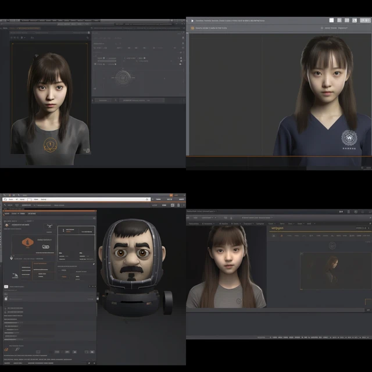
Task: Click the orange button at top-right of cartoon window
Action: 171,195
